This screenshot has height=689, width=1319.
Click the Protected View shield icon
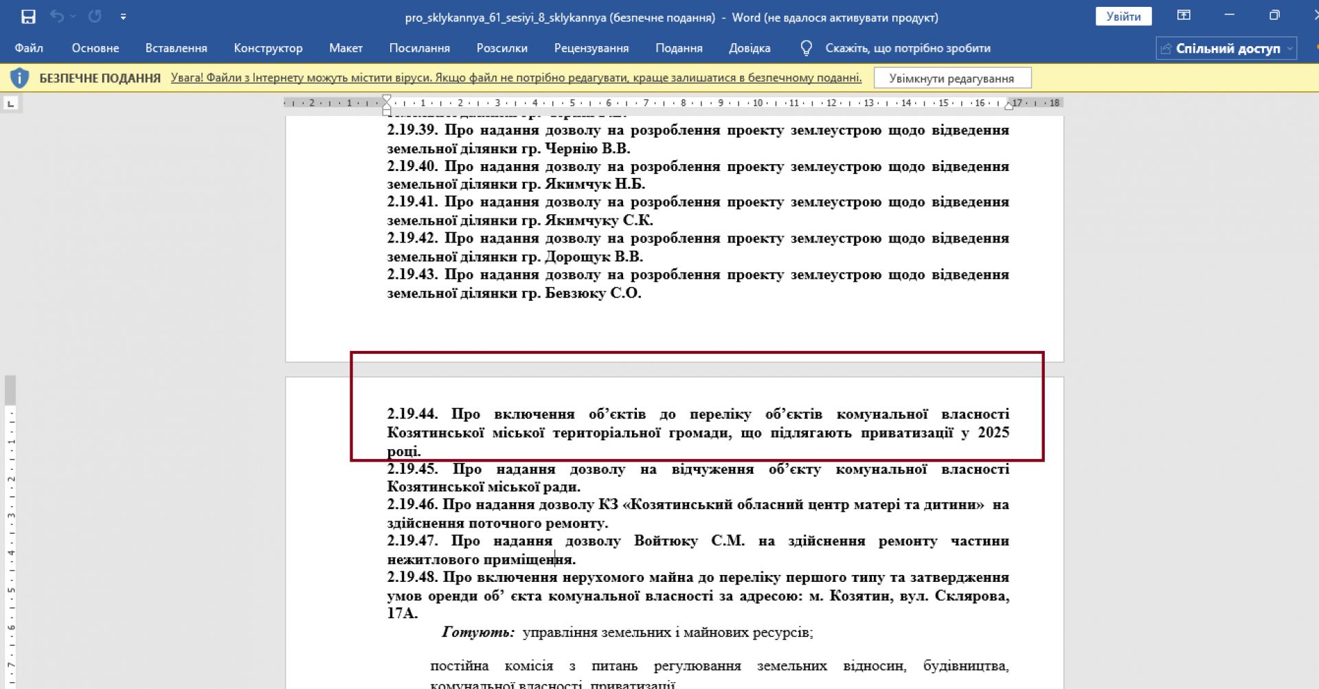pos(19,78)
